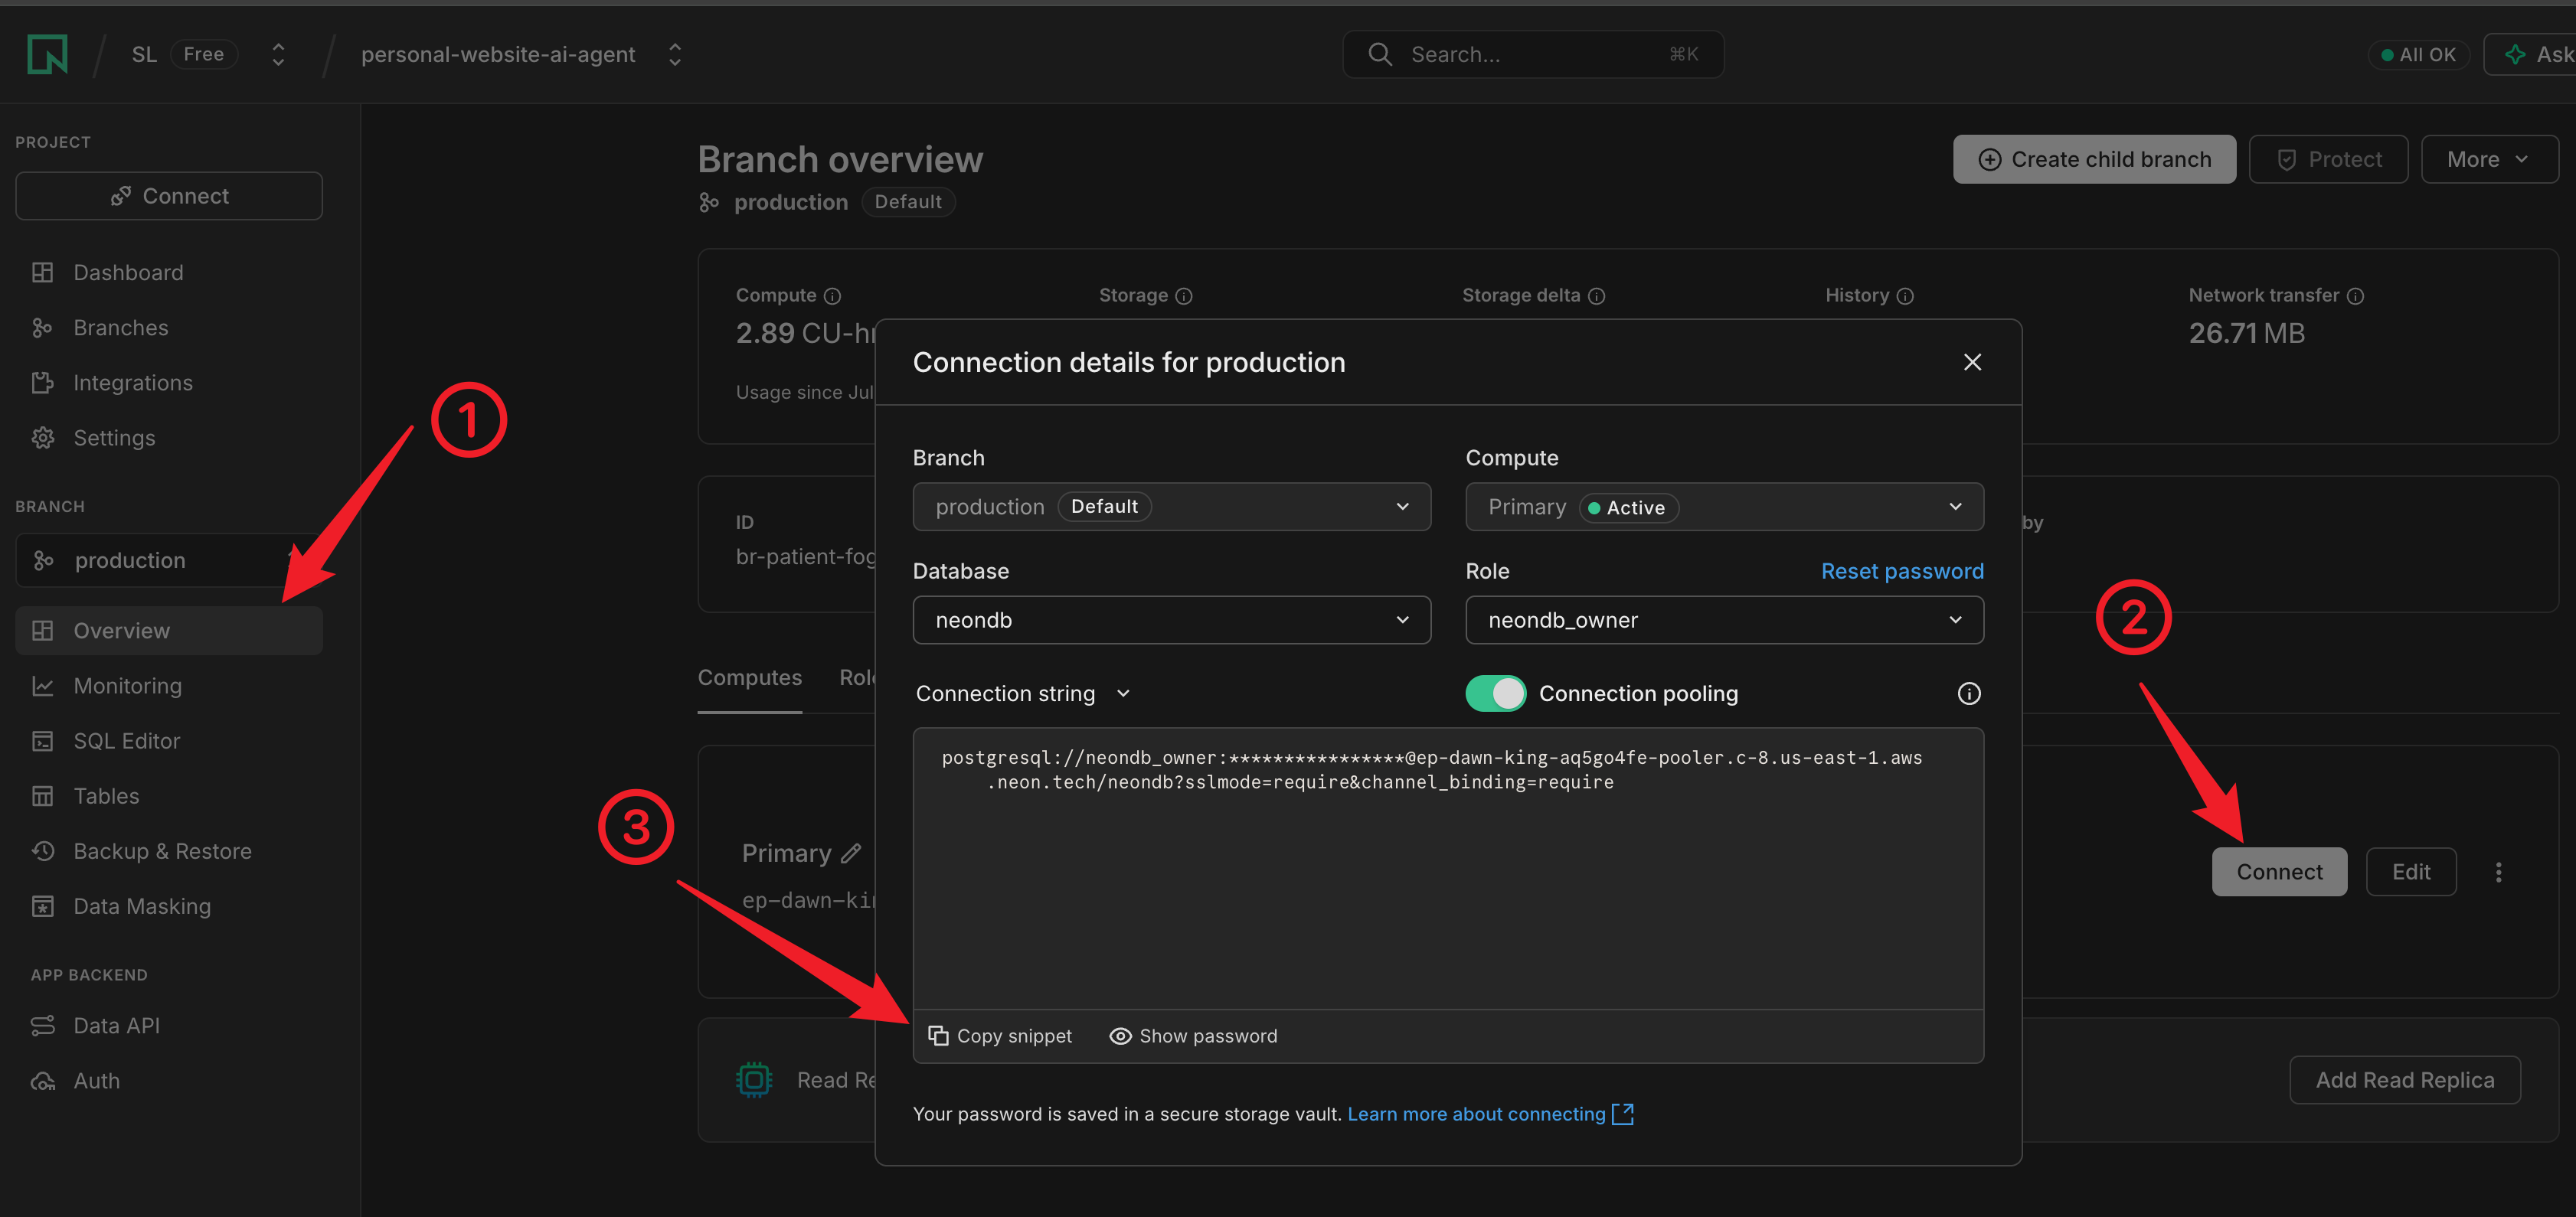The height and width of the screenshot is (1217, 2576).
Task: Click the History info icon
Action: pos(1905,295)
